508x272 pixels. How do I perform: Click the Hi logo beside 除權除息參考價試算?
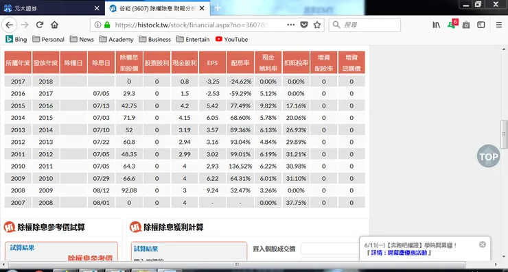tap(10, 227)
